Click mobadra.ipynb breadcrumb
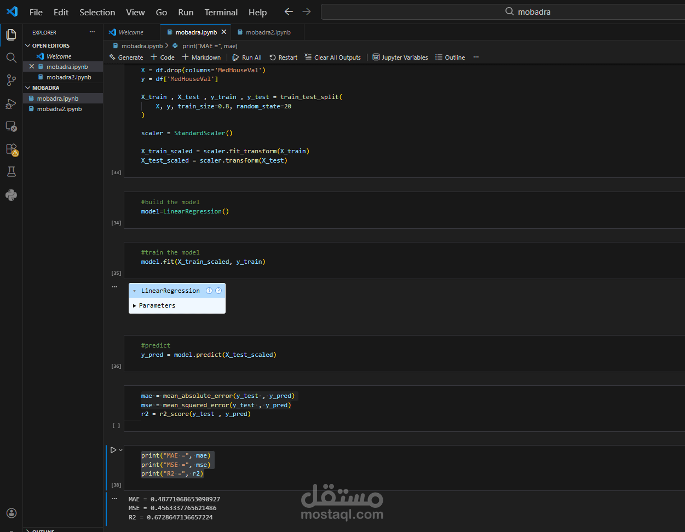The width and height of the screenshot is (685, 532). pyautogui.click(x=138, y=46)
